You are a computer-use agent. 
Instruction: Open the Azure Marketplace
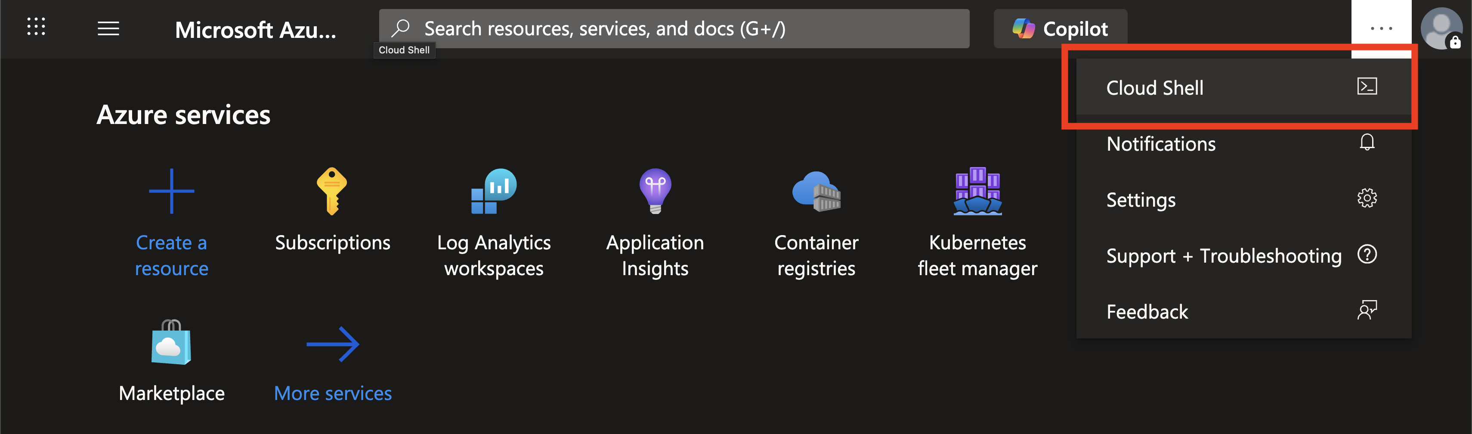pyautogui.click(x=171, y=343)
